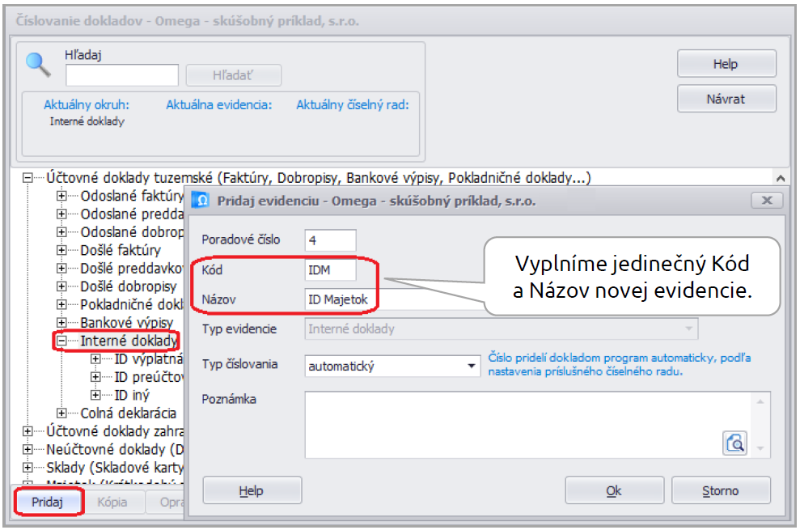Click the Návrat button
800x530 pixels.
[x=726, y=99]
